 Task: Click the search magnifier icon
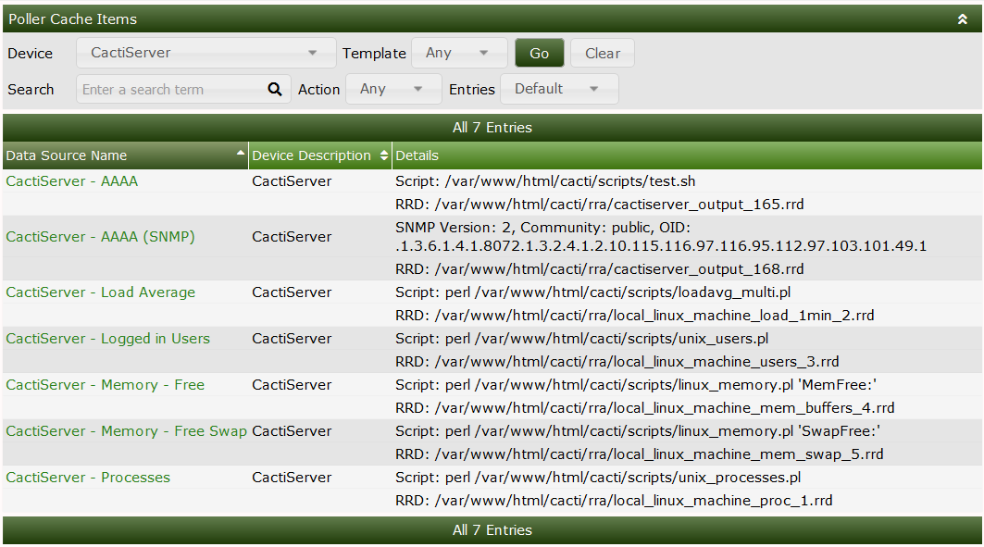pyautogui.click(x=274, y=90)
